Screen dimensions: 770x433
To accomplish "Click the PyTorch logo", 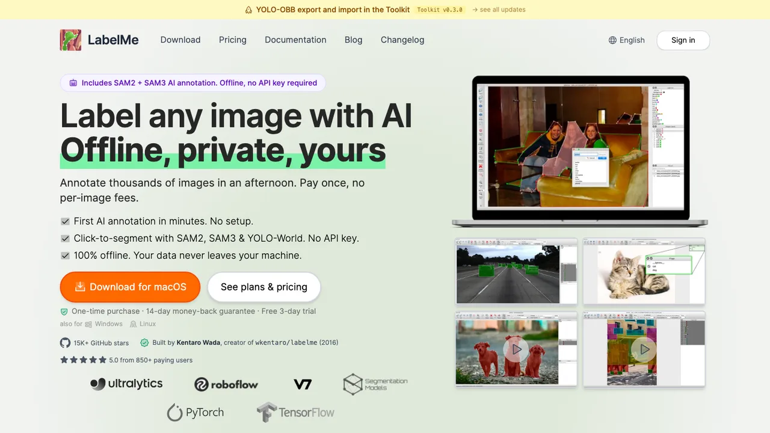I will pos(196,413).
